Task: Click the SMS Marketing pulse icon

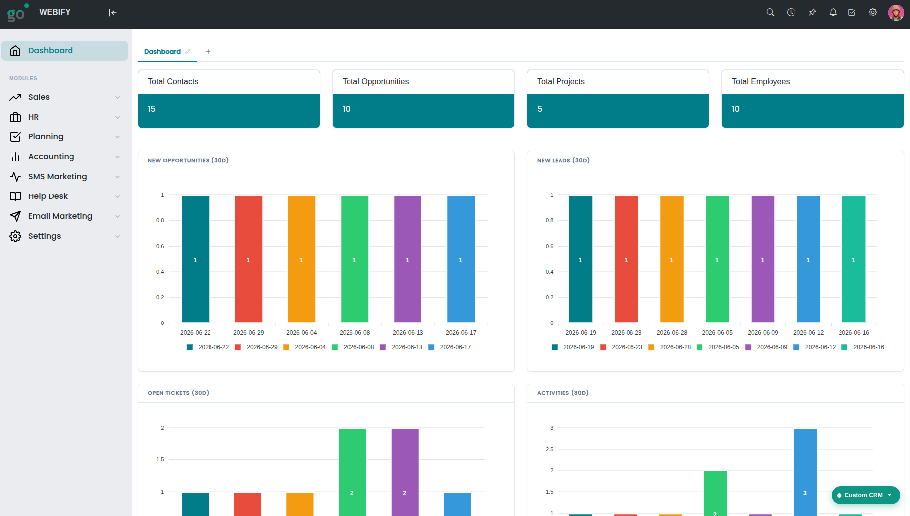Action: pos(15,177)
